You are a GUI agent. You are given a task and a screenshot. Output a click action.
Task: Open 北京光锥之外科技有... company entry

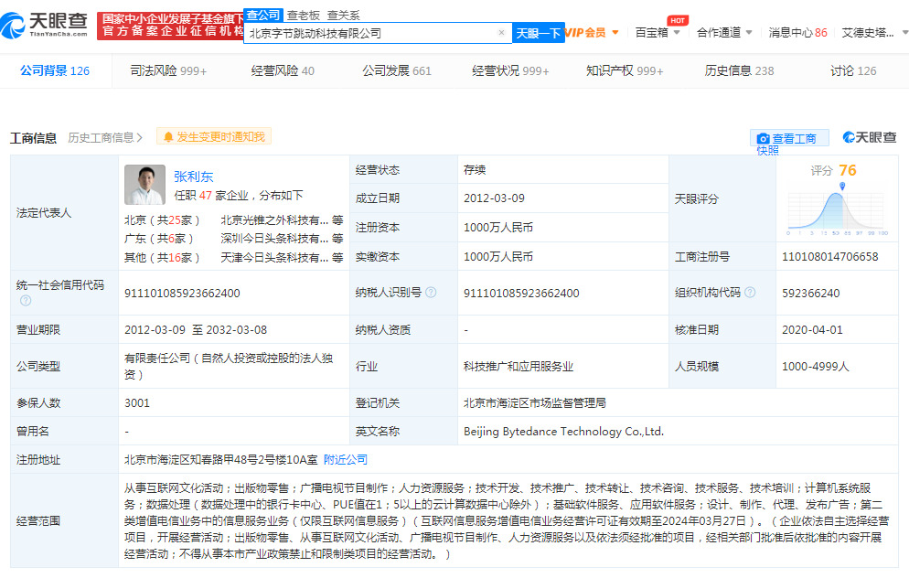coord(274,220)
